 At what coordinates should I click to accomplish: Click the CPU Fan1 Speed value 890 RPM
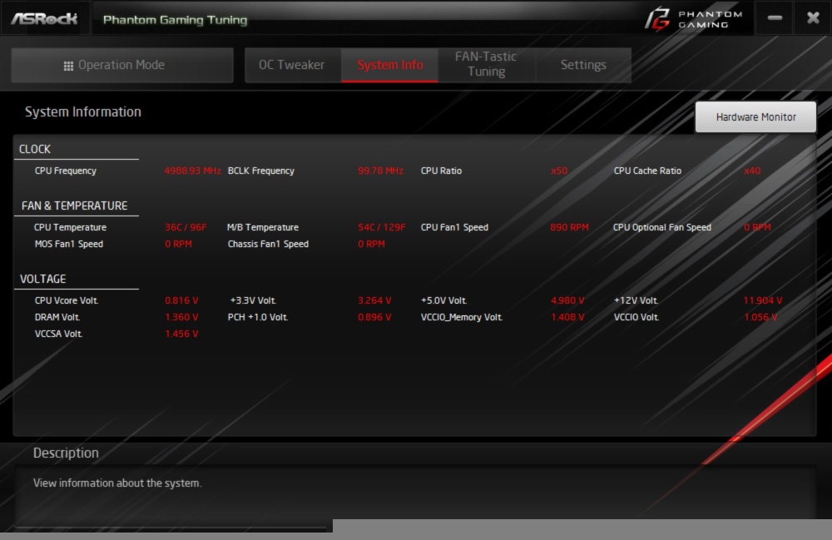tap(569, 227)
